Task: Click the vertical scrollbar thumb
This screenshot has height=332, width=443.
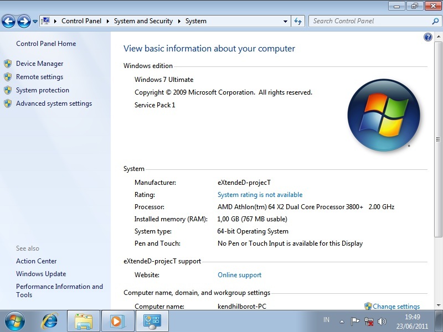Action: point(438,139)
